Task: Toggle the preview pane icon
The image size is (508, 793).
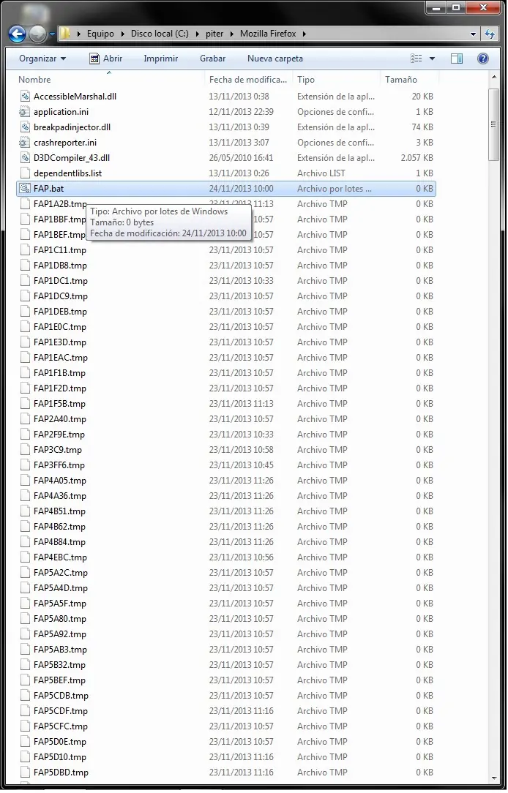Action: 456,59
